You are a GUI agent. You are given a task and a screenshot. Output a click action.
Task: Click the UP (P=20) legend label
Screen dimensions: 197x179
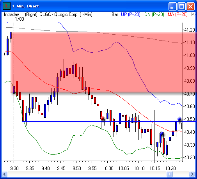pos(131,14)
